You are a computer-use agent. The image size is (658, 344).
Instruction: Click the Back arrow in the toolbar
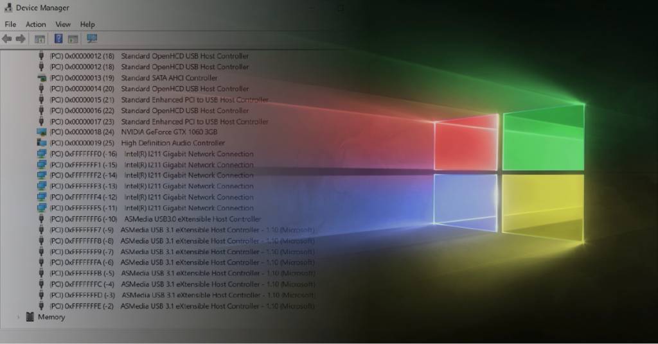(6, 39)
